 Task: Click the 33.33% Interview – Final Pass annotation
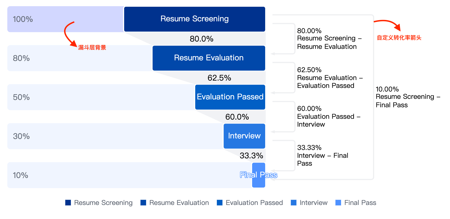pos(322,155)
